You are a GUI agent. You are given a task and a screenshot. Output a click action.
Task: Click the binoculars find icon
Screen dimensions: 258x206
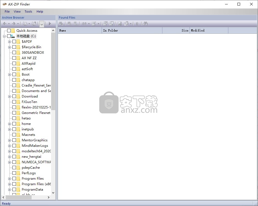pyautogui.click(x=145, y=24)
